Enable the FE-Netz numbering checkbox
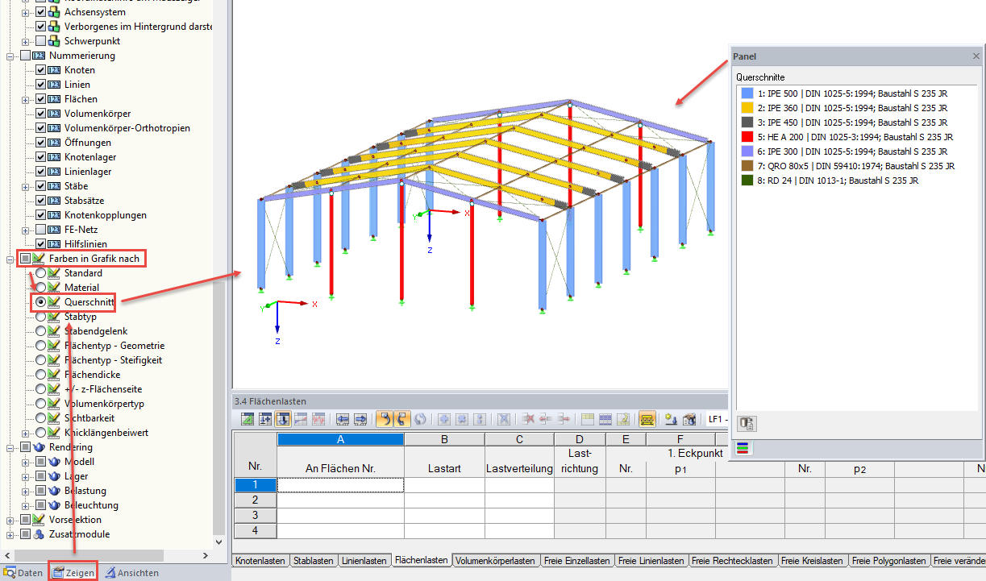The image size is (986, 581). tap(40, 230)
